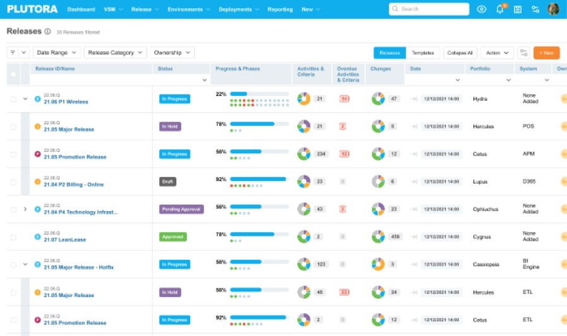Tick the checkbox for 21.06 P1 Wireless
567x336 pixels.
pos(13,99)
